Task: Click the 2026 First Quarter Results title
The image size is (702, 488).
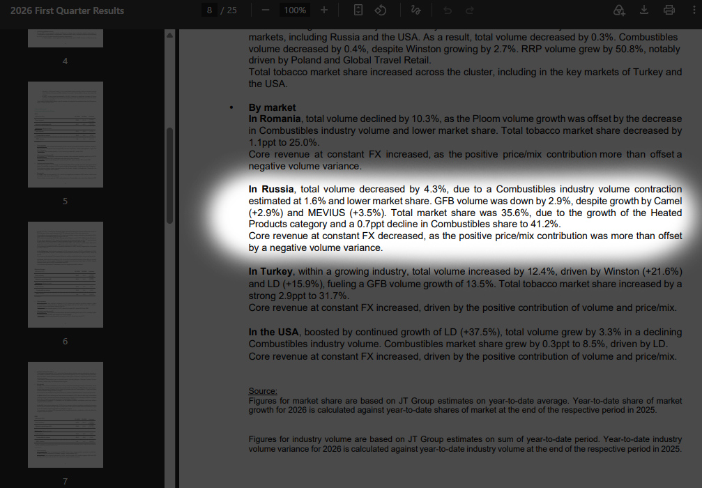Action: (x=67, y=10)
